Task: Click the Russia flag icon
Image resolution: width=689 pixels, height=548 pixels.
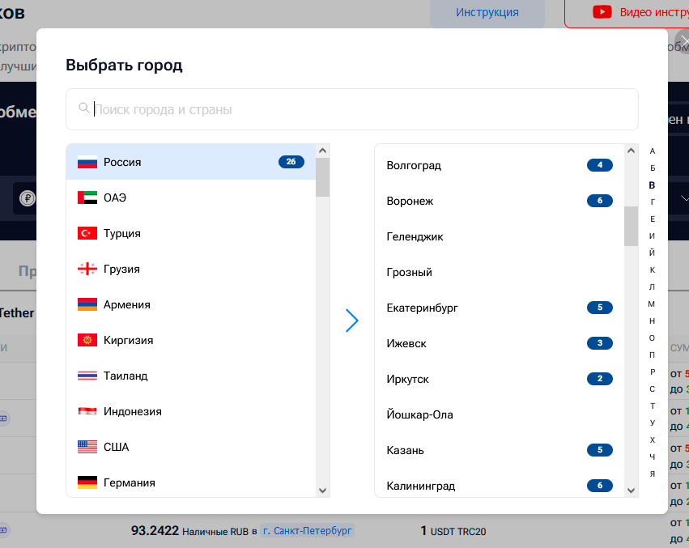Action: coord(87,162)
